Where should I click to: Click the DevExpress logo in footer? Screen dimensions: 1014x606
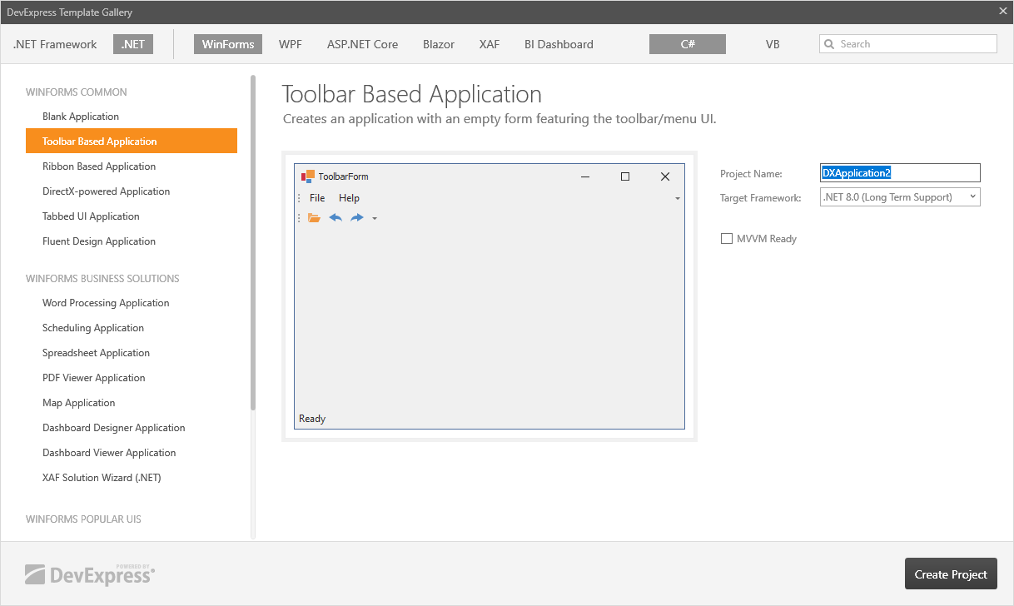coord(90,574)
